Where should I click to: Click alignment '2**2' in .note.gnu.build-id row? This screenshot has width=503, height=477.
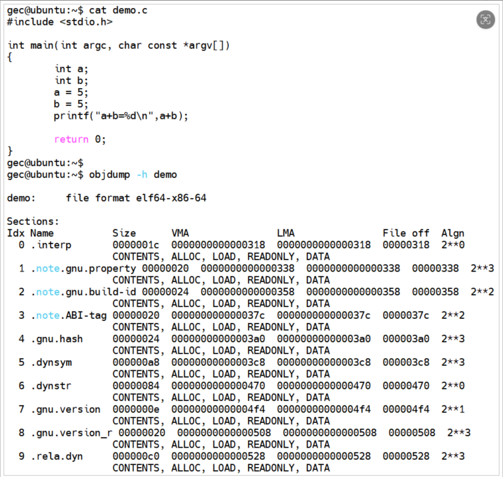(x=482, y=292)
